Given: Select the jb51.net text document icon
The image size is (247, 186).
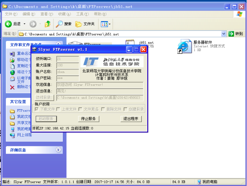Looking at the screenshot, I should click(x=130, y=43).
